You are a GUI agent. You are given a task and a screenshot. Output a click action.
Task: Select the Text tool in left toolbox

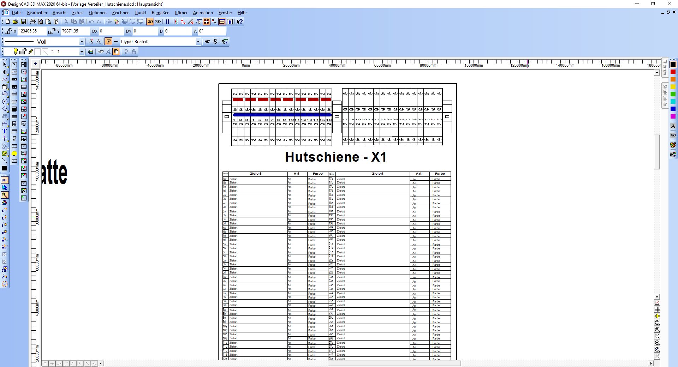coord(5,131)
